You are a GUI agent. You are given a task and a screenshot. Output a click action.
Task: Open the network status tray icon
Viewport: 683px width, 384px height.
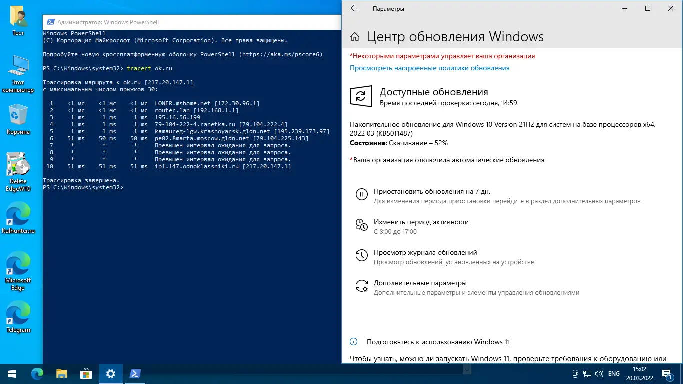[587, 374]
